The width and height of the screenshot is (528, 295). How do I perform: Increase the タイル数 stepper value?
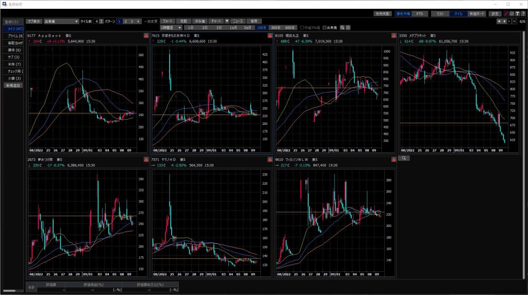(102, 20)
